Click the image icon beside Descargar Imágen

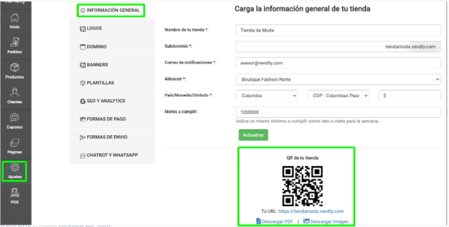[306, 221]
